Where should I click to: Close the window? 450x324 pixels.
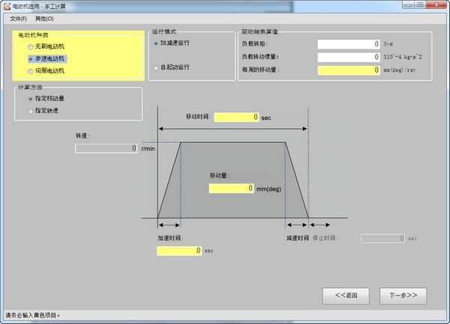(x=436, y=5)
